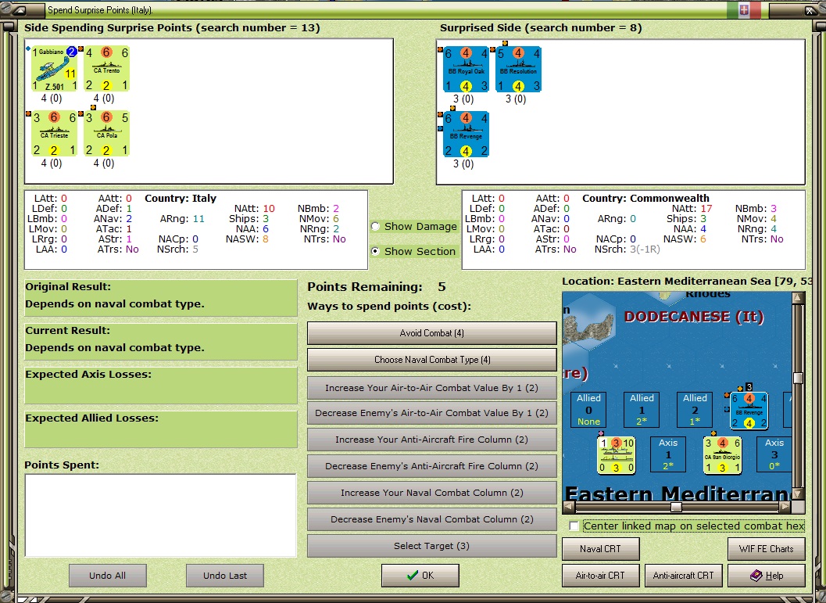
Task: Click map scrollbar right arrow
Action: click(x=785, y=507)
